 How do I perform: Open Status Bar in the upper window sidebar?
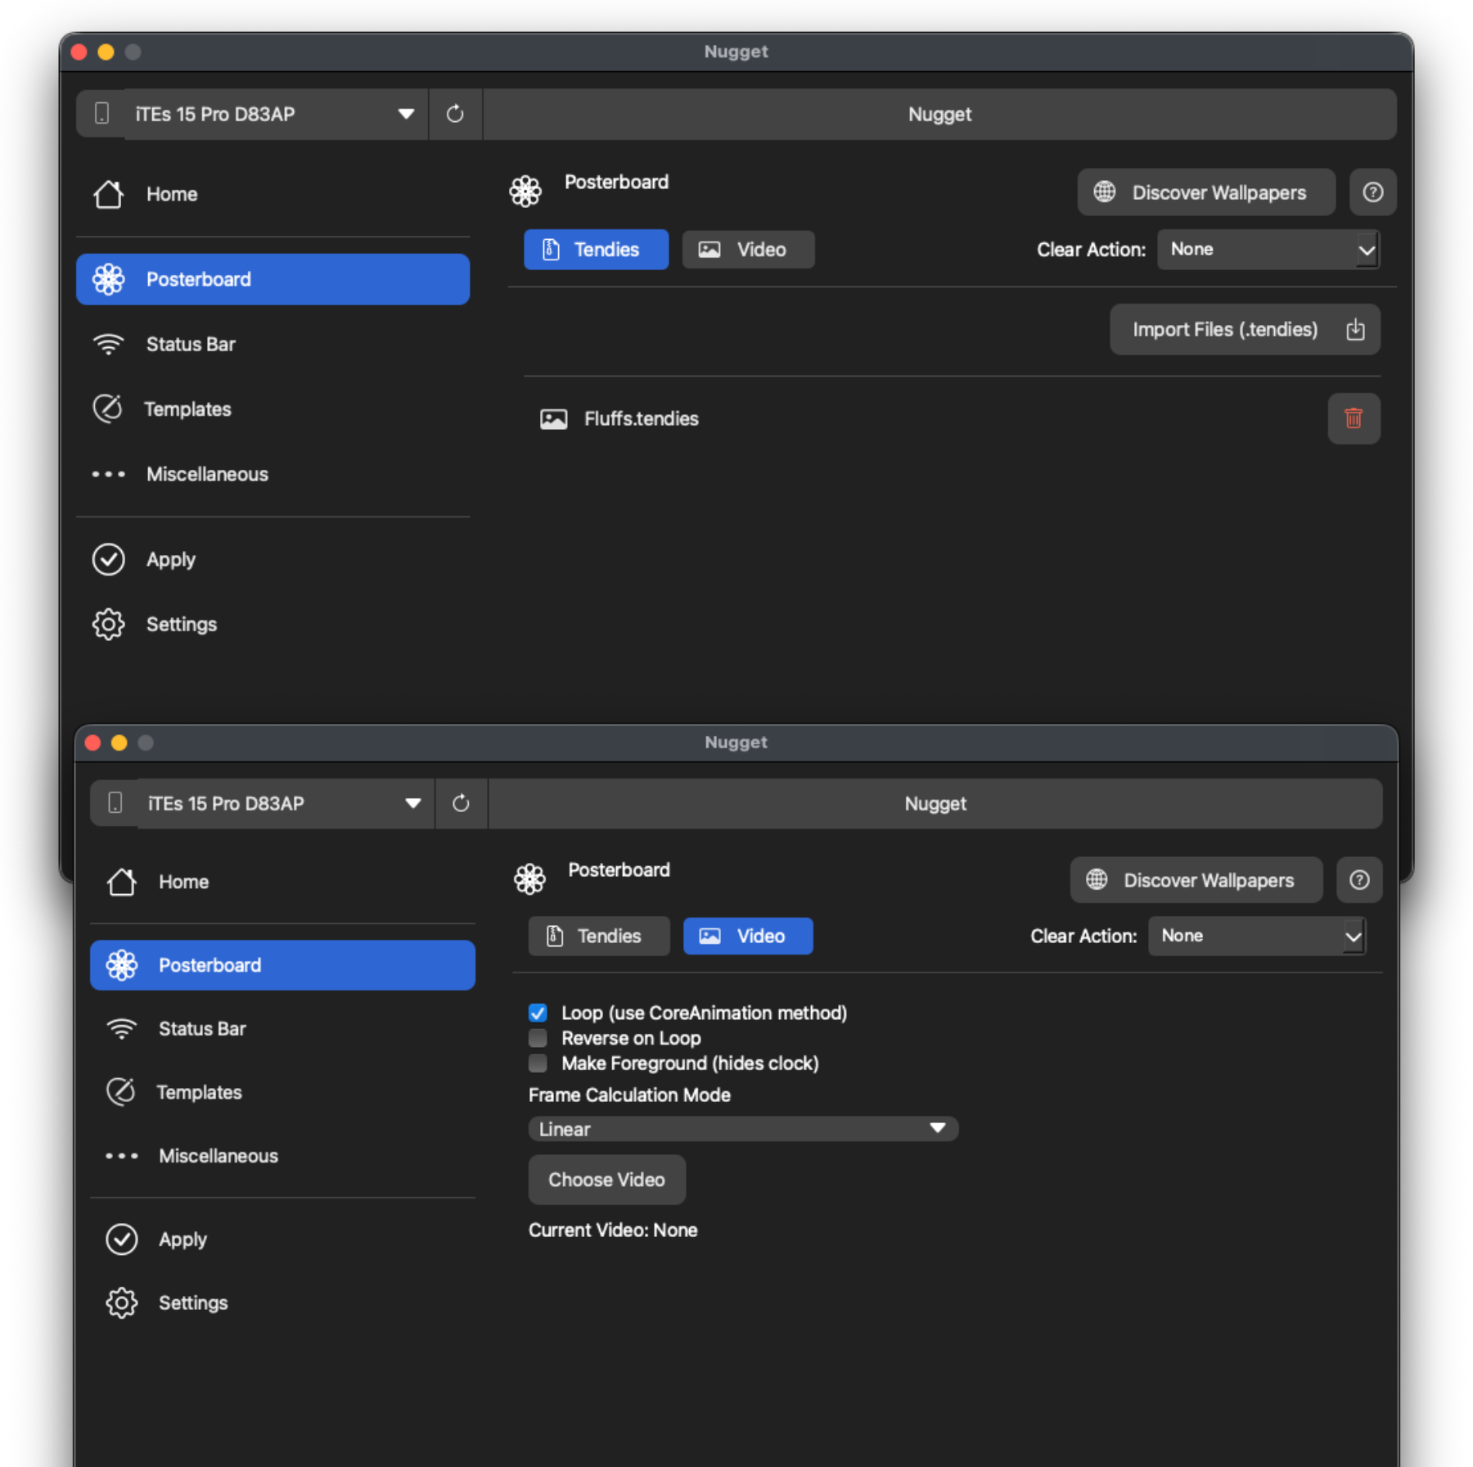tap(190, 345)
